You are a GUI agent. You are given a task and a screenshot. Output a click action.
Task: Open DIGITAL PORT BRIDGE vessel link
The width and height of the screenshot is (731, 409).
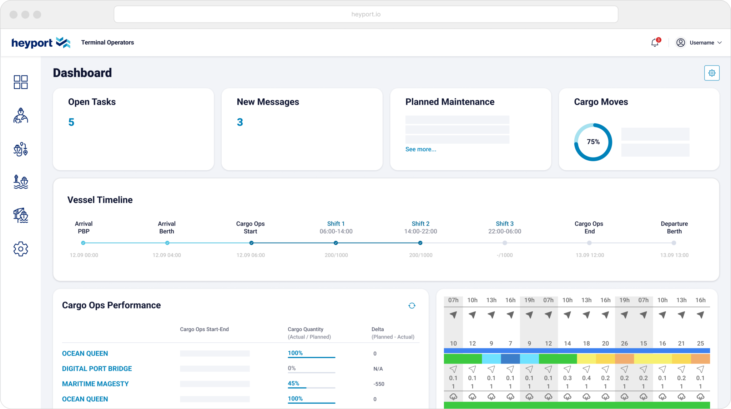click(97, 369)
